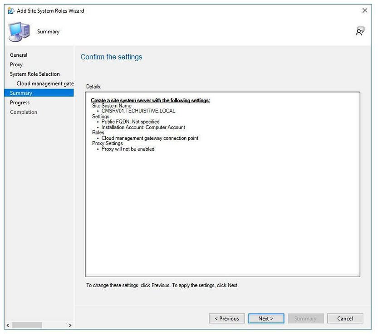Click the 'Confirm the settings' heading
The width and height of the screenshot is (378, 336).
point(111,57)
